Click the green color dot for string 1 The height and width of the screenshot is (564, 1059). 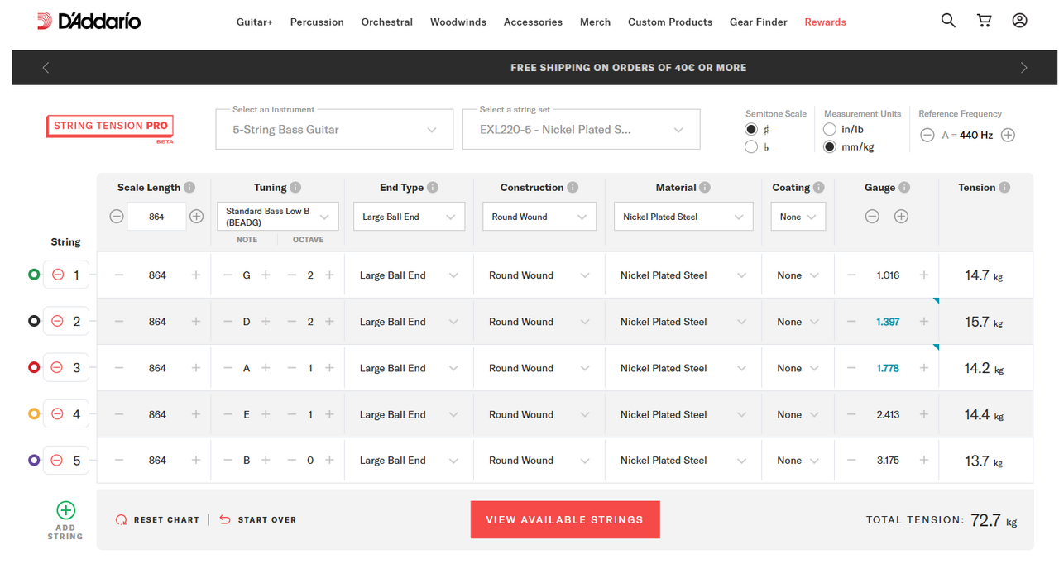click(x=34, y=275)
